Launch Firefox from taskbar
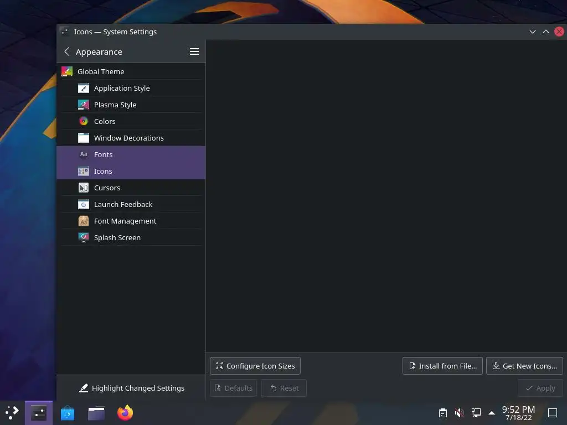Viewport: 567px width, 425px height. 125,413
